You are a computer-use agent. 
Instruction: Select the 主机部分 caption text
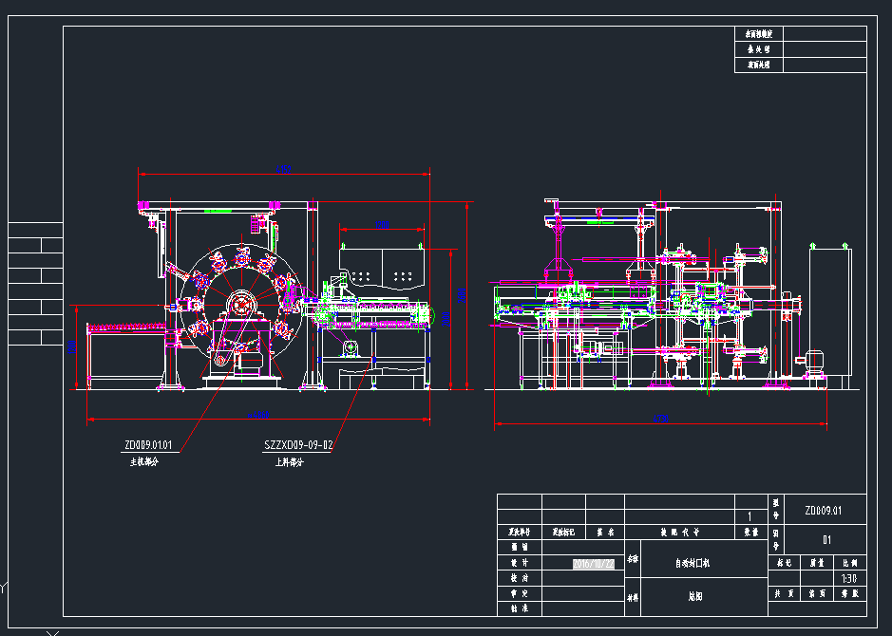[144, 462]
